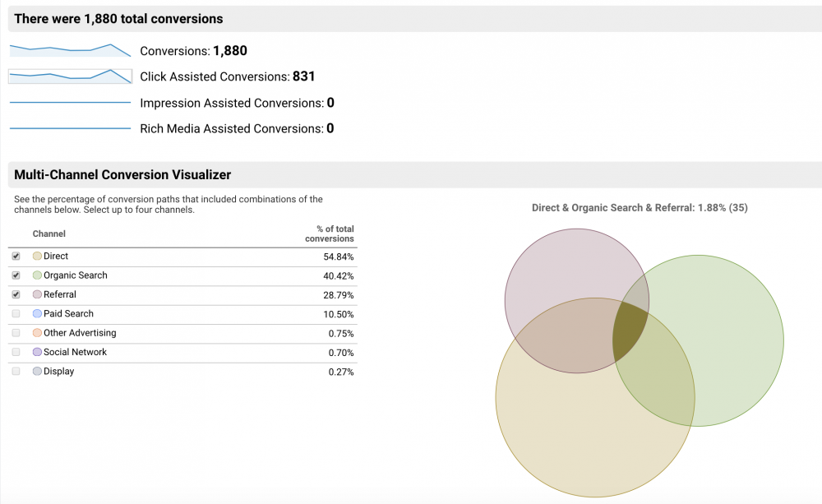822x504 pixels.
Task: Select the Rich Media Assisted Conversions sparkline
Action: (70, 128)
